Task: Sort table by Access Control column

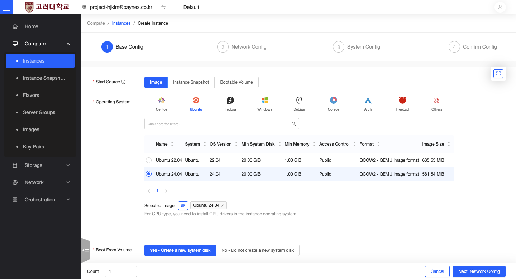Action: (x=354, y=144)
